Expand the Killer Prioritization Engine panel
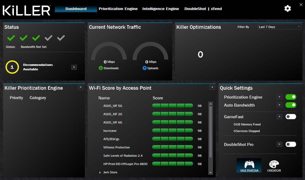The width and height of the screenshot is (305, 180). point(80,87)
